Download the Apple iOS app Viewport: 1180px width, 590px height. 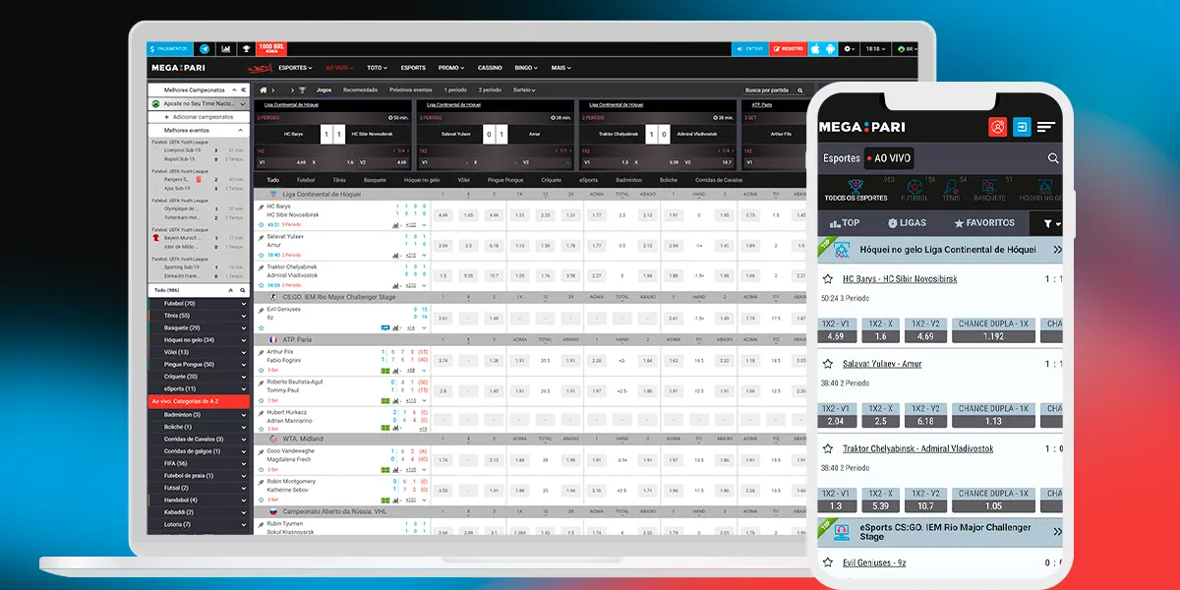(815, 48)
